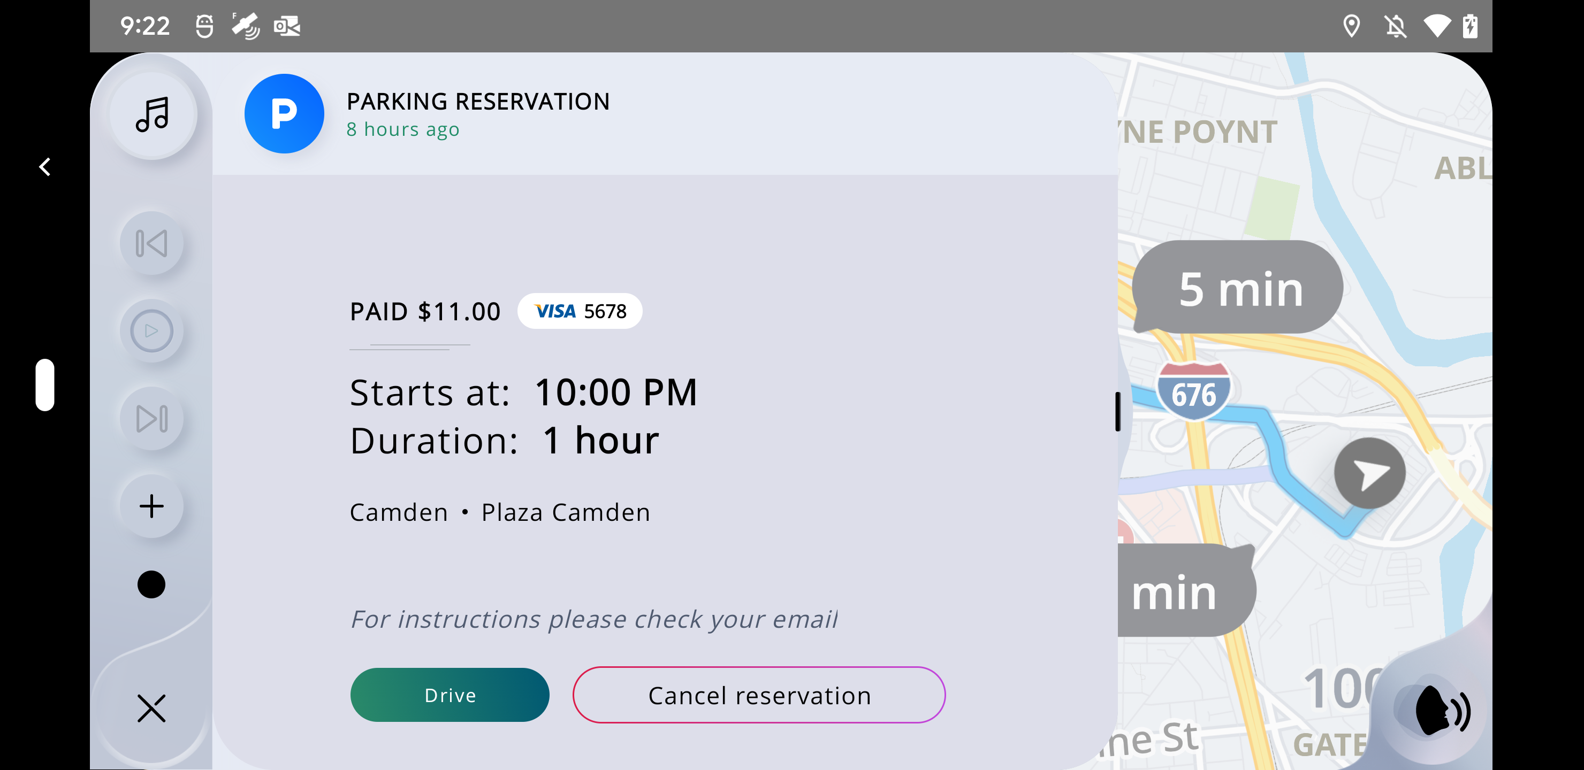
Task: Skip to next track
Action: (x=151, y=419)
